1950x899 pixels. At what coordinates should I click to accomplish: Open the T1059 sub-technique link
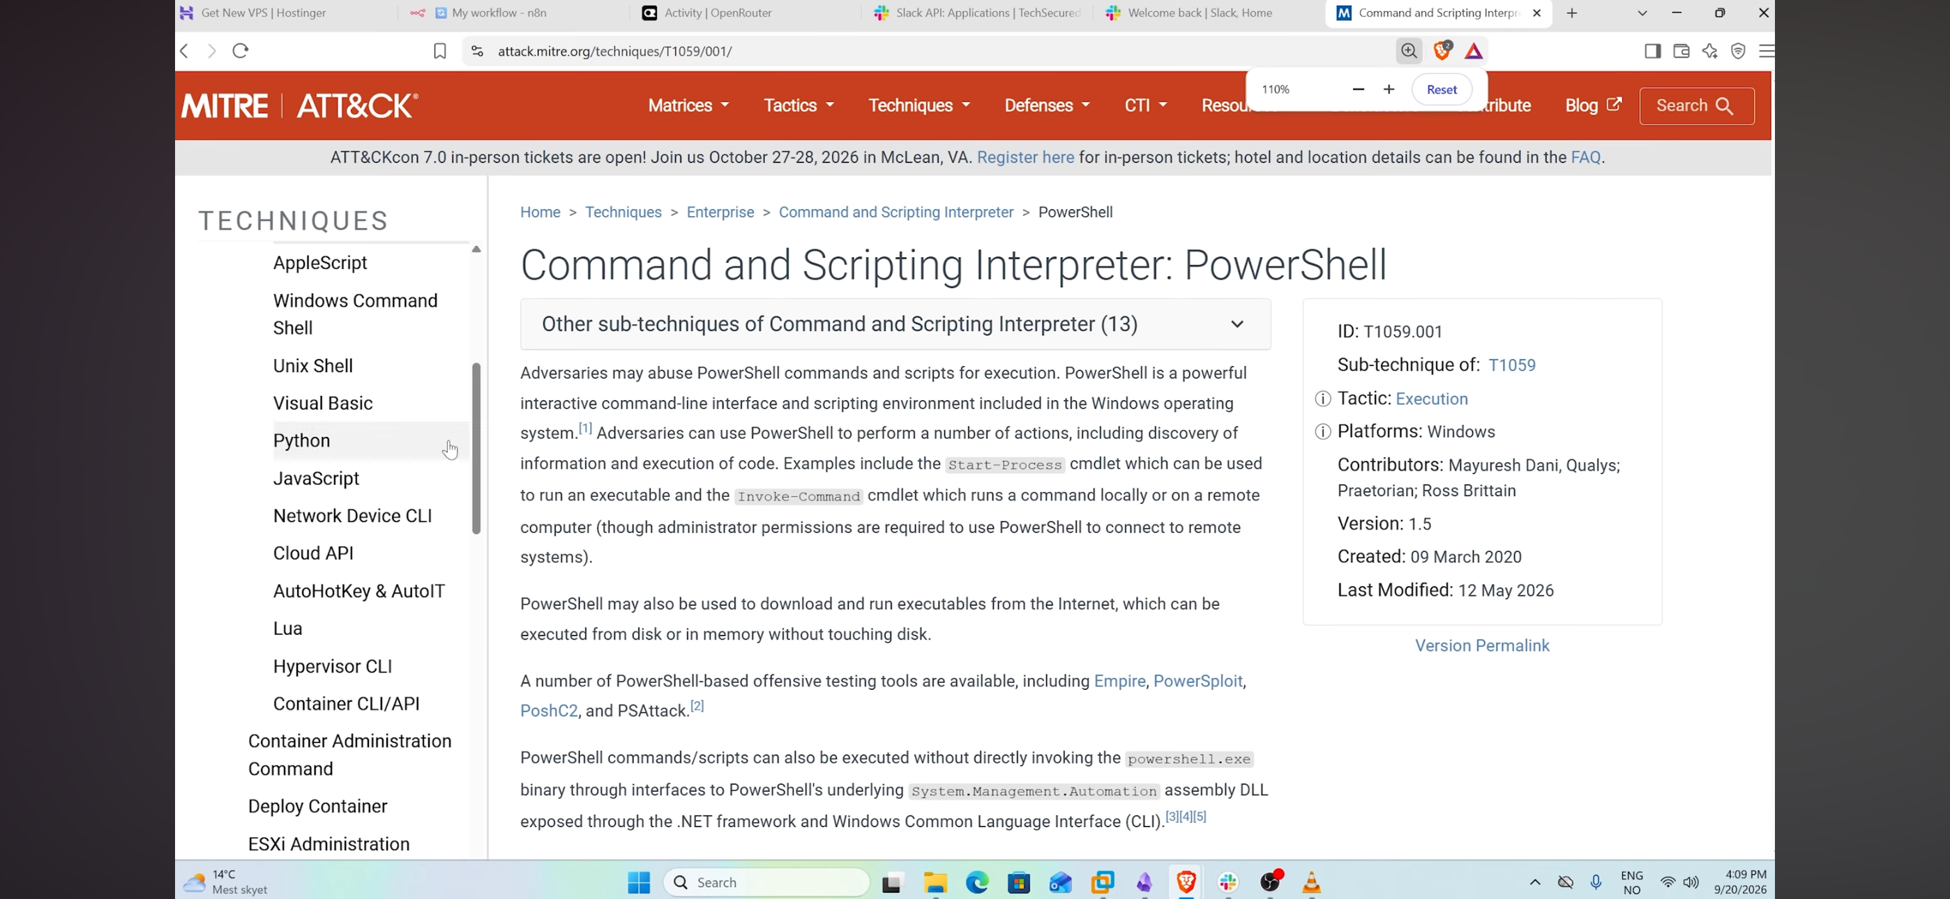(1512, 364)
